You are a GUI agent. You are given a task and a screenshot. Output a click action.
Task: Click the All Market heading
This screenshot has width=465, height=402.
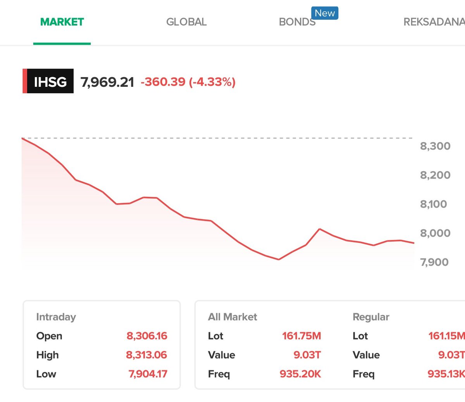pos(232,317)
